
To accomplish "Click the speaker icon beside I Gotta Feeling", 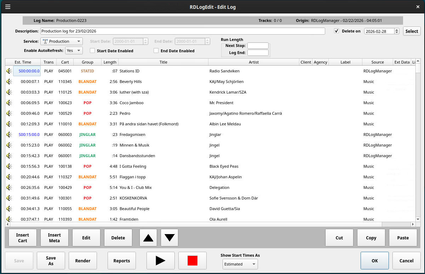I will pyautogui.click(x=9, y=166).
